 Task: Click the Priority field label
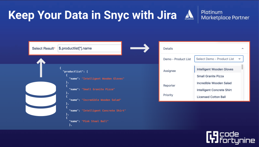[x=168, y=95]
